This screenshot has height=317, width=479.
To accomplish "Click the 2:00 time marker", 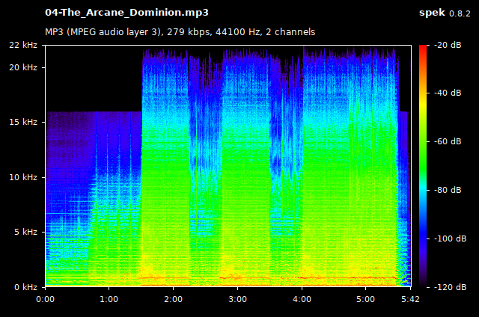I will point(174,298).
